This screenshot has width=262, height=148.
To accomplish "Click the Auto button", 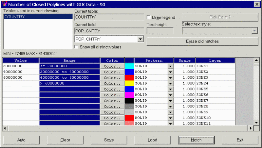I will pos(21,140).
